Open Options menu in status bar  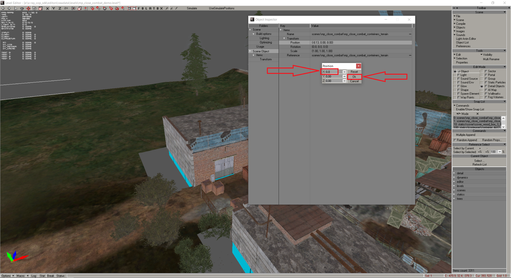[x=6, y=276]
